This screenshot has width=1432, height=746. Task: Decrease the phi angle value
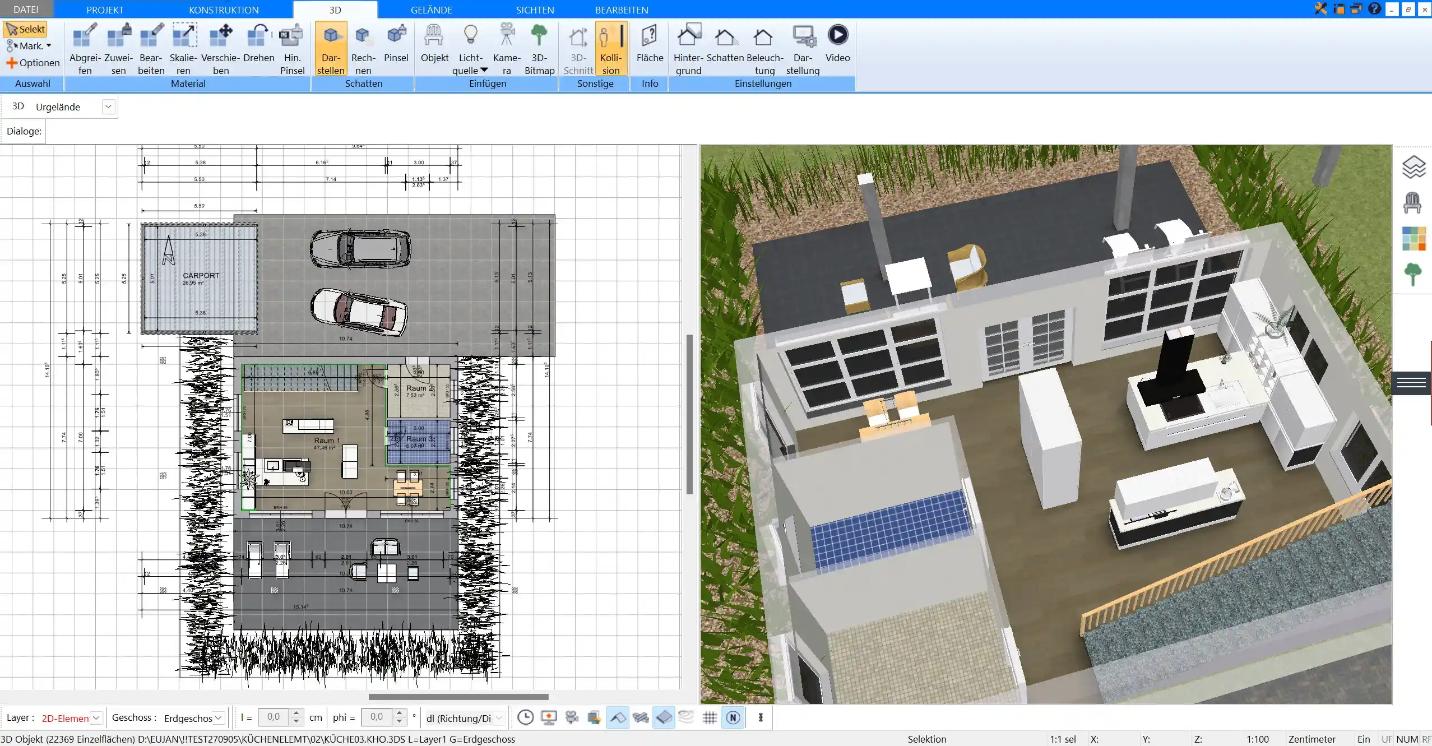(399, 721)
